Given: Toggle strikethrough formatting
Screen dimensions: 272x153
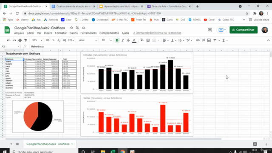Looking at the screenshot, I should pos(128,40).
